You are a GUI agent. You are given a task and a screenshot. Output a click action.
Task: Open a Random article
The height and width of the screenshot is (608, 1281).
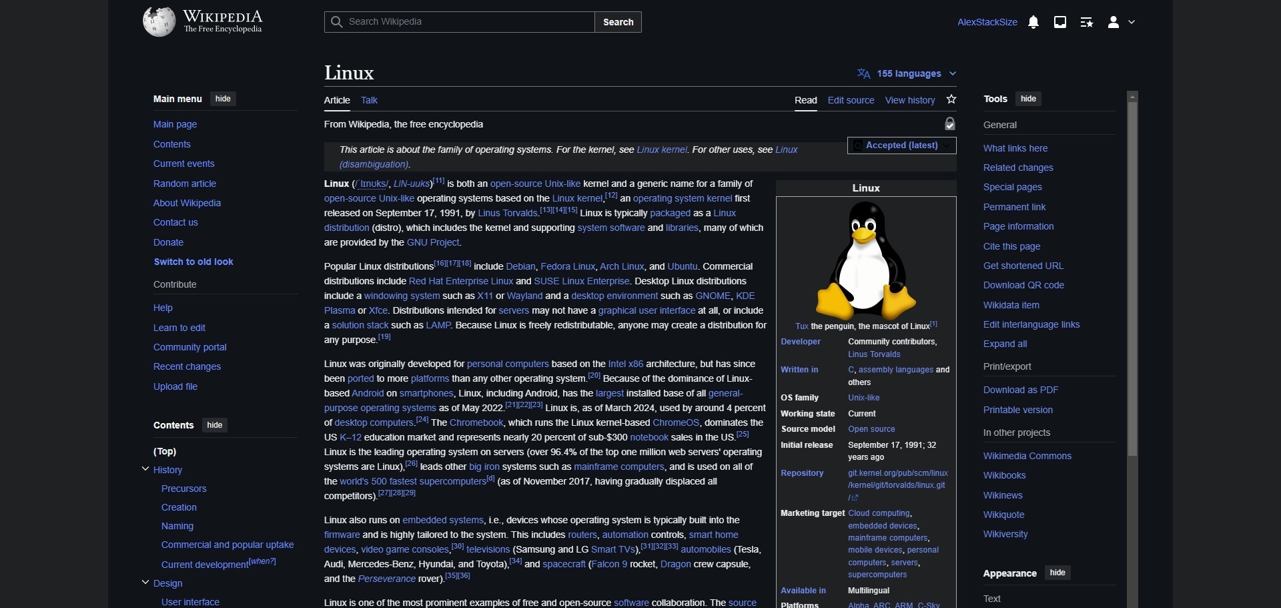[185, 184]
